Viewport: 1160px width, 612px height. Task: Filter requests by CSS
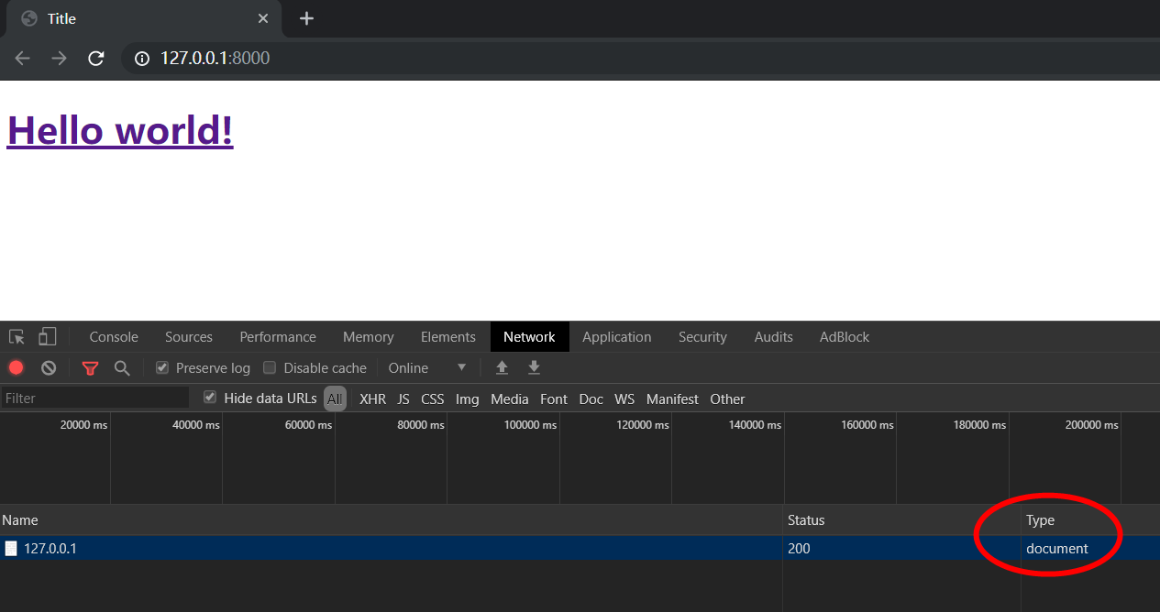click(433, 399)
